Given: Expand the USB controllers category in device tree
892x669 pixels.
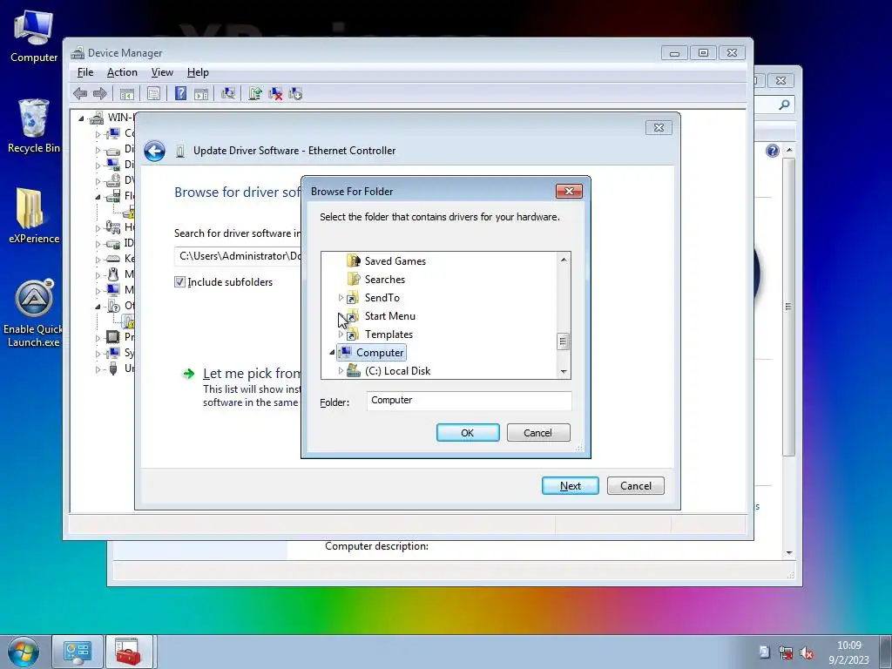Looking at the screenshot, I should (x=98, y=369).
